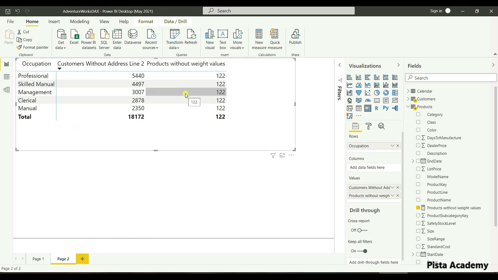Click the title bar Search box
Image resolution: width=498 pixels, height=280 pixels.
pos(279,11)
